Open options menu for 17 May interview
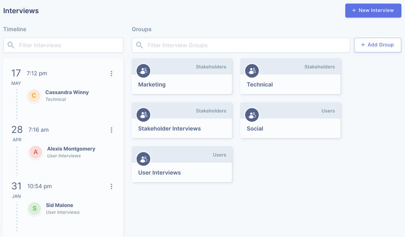The width and height of the screenshot is (405, 237). (x=111, y=74)
